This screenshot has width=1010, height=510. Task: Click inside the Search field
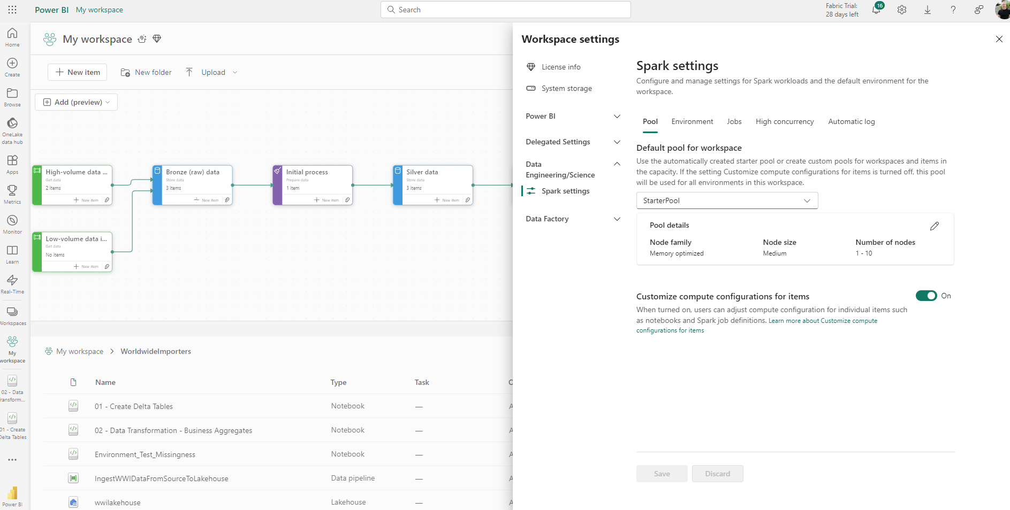[505, 9]
